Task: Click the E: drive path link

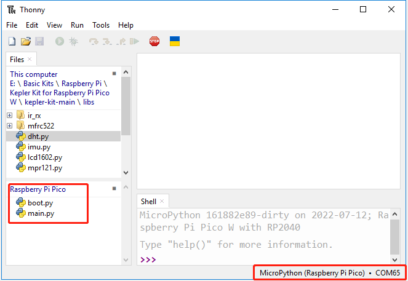Action: pyautogui.click(x=12, y=84)
